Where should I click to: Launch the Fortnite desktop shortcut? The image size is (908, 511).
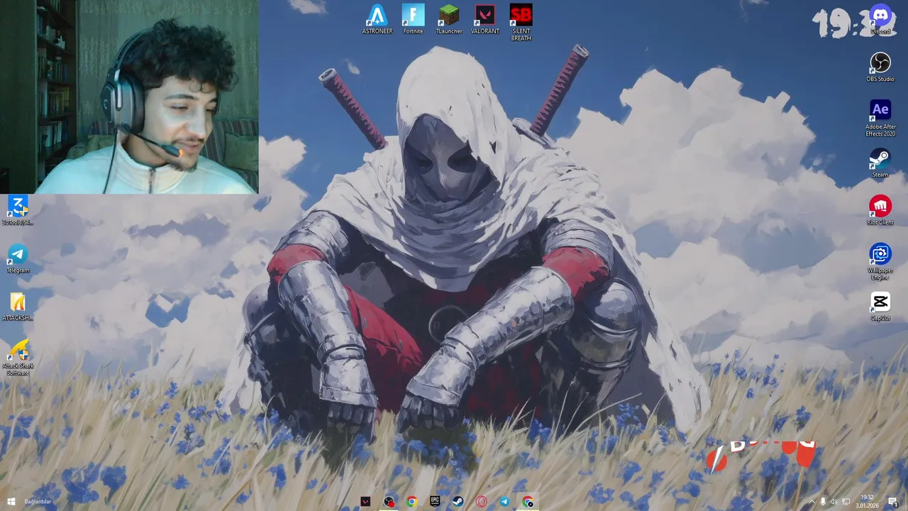413,19
